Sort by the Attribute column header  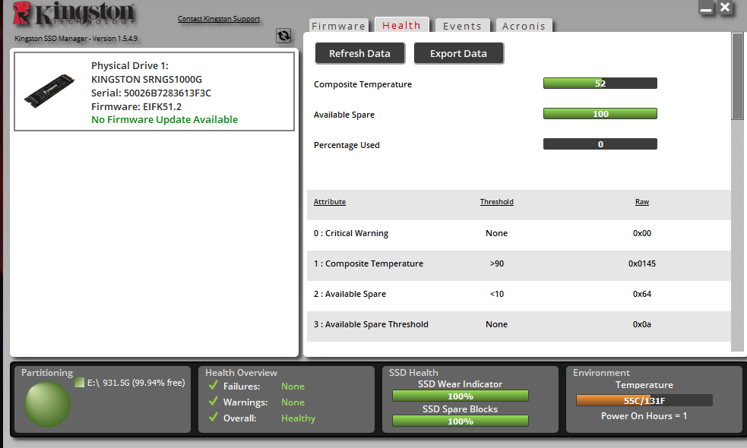click(330, 202)
